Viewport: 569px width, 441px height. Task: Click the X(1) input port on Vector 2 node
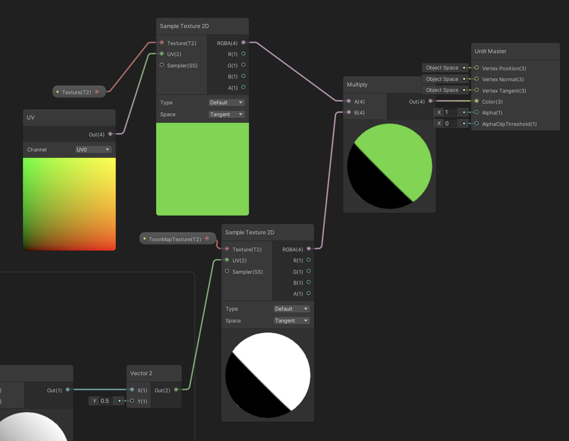coord(132,390)
